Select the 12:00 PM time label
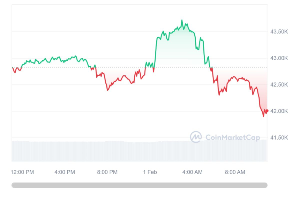This screenshot has height=200, width=300. pos(22,172)
